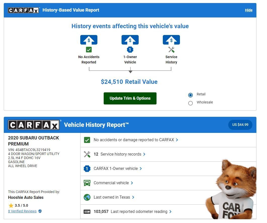
Task: Click the 2020 SUBARU OUTBACK PREMIUM heading
Action: coord(33,141)
